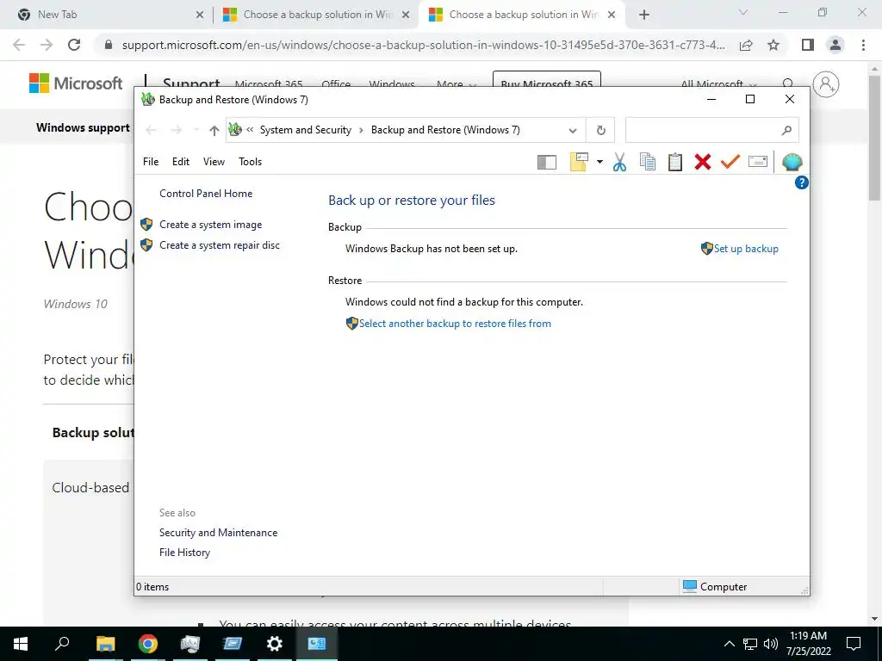Screen dimensions: 882x661
Task: Click the '0 items' status bar text
Action: pyautogui.click(x=152, y=587)
